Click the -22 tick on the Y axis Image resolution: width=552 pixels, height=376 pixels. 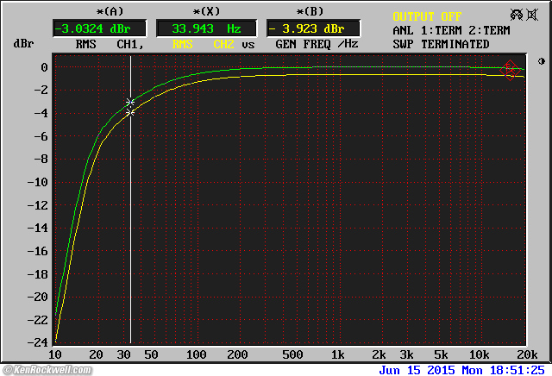(x=37, y=320)
